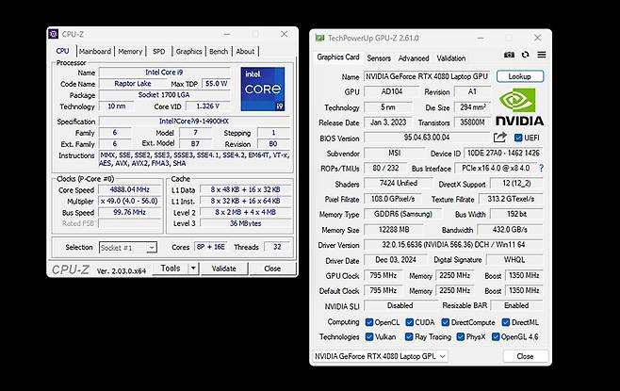Open the GPU selector dropdown in GPU-Z
620x391 pixels.
point(380,356)
